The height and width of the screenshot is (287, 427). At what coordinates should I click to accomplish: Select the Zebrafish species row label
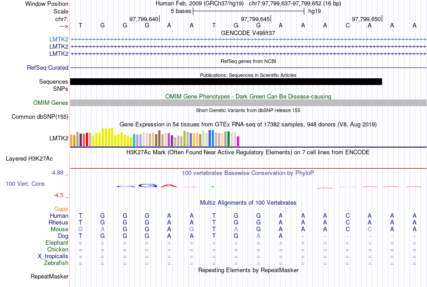click(x=56, y=263)
